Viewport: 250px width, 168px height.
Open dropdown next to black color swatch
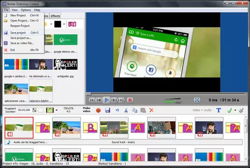64,24
